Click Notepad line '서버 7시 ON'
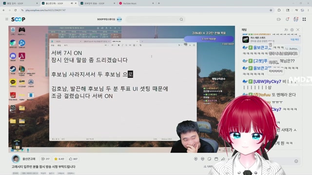312x175 pixels. click(x=66, y=53)
